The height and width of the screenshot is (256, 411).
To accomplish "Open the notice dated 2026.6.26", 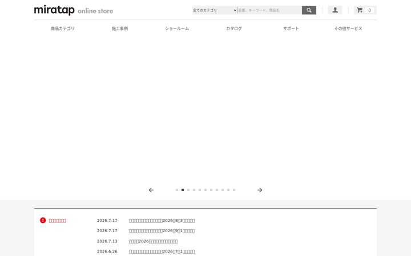I will pyautogui.click(x=162, y=251).
